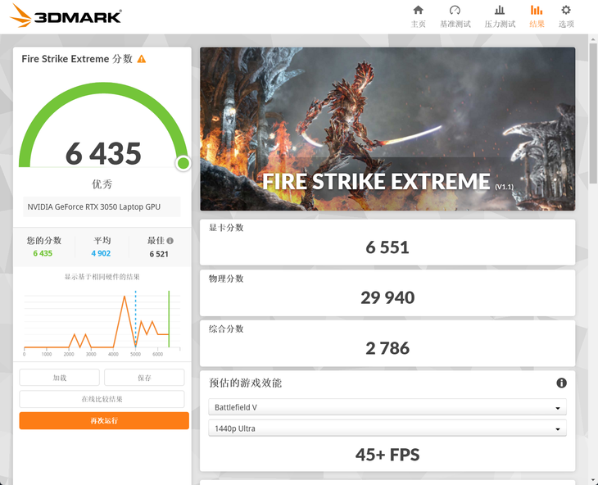598x485 pixels.
Task: Open the 基准测试 benchmark gauge icon
Action: tap(455, 11)
